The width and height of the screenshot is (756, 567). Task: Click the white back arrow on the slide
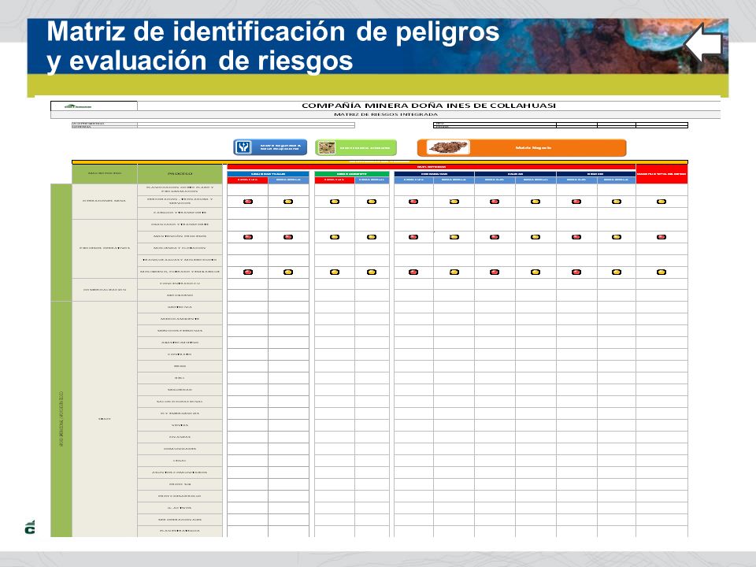pyautogui.click(x=703, y=43)
